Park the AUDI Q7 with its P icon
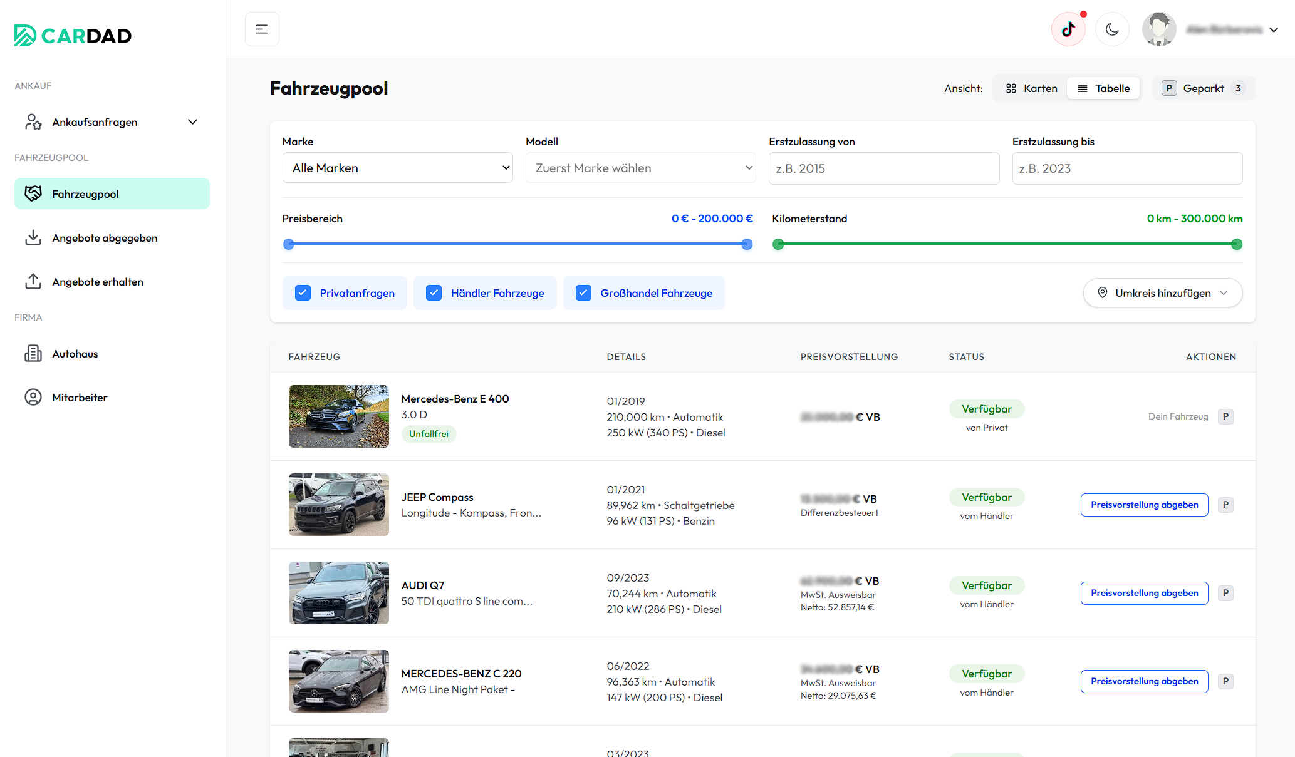This screenshot has width=1295, height=757. tap(1225, 593)
